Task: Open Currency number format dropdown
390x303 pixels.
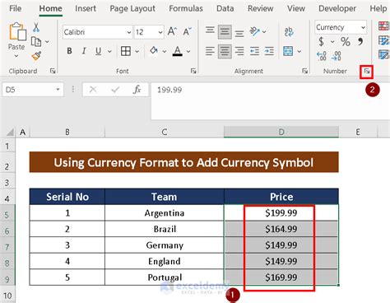Action: [x=363, y=27]
